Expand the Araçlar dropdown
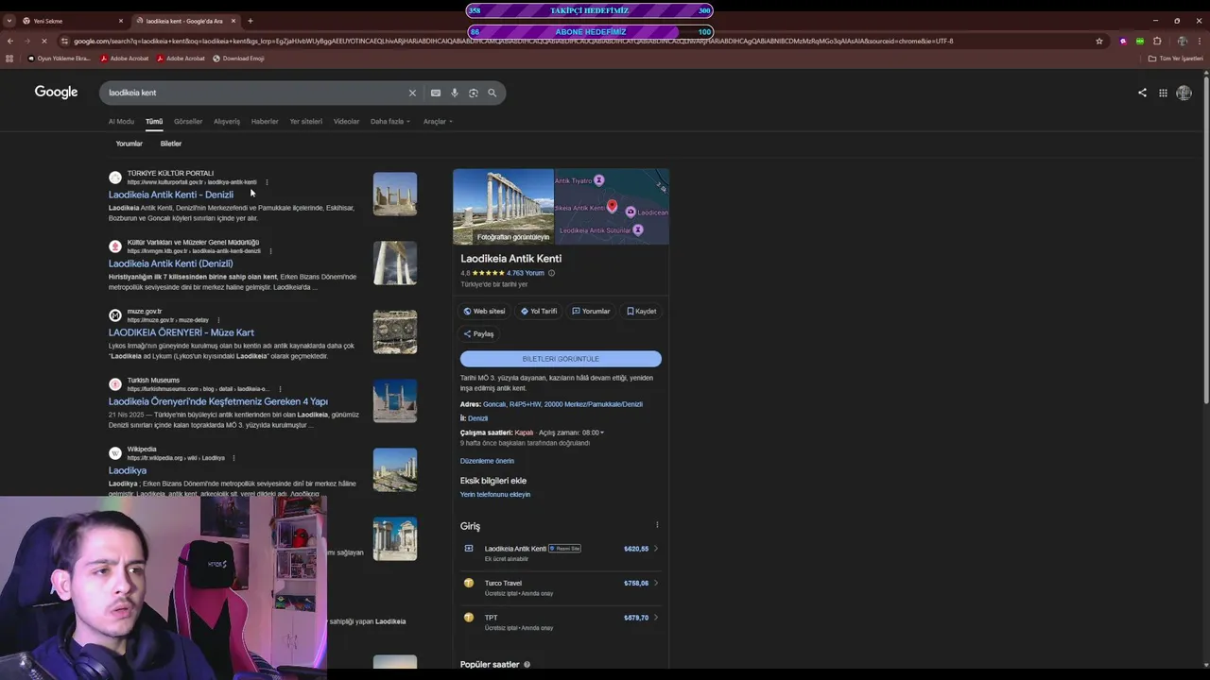The image size is (1210, 680). 438,122
